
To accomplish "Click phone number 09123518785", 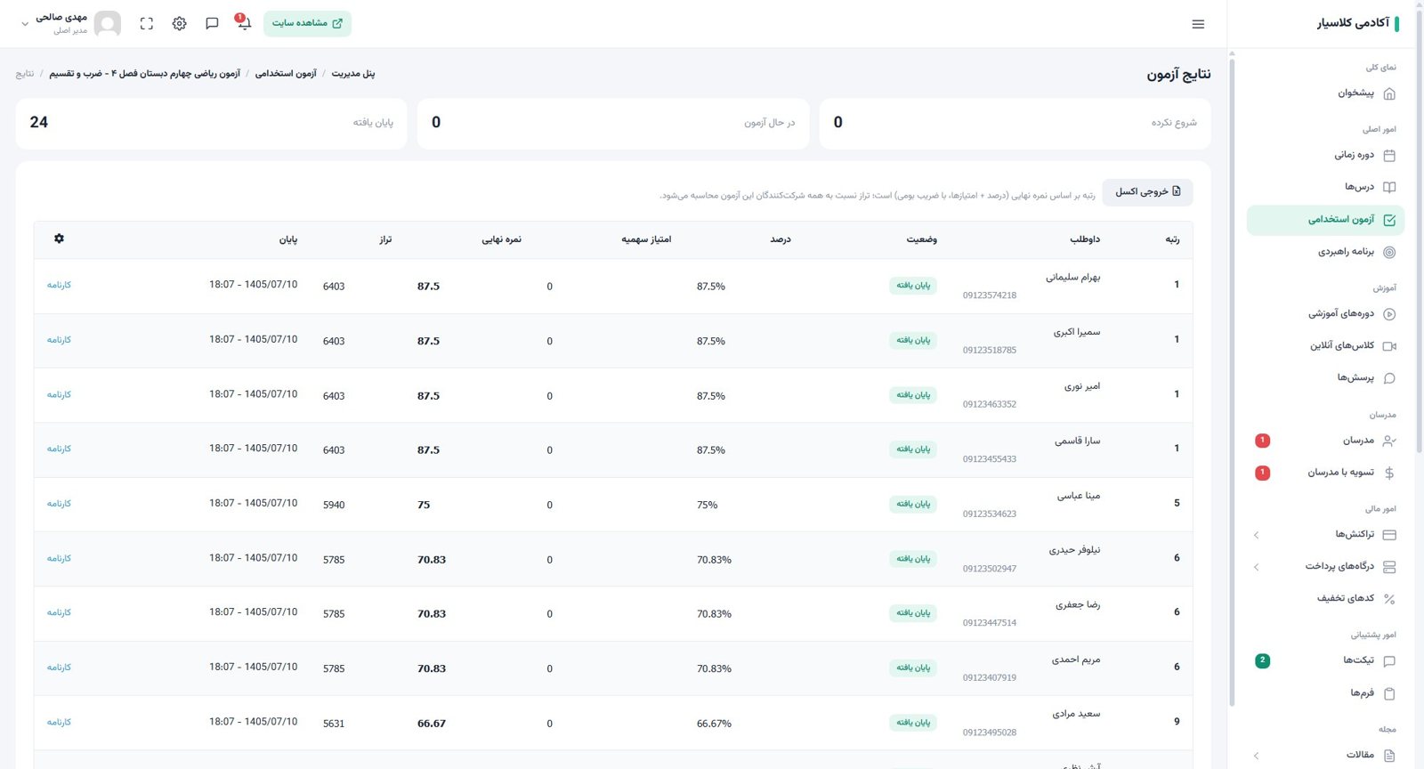I will (x=989, y=351).
